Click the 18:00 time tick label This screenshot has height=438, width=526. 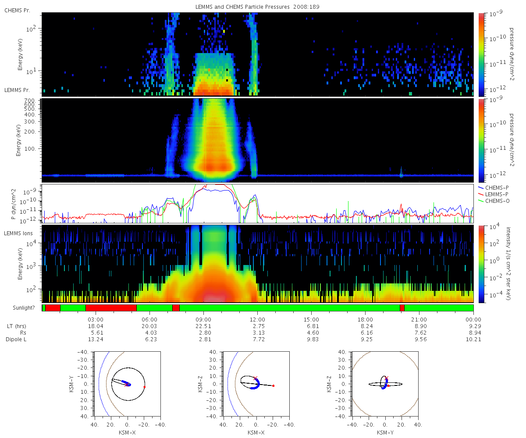tap(366, 319)
